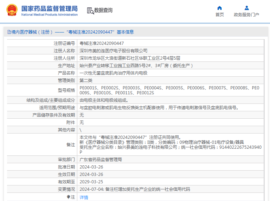Viewport: 270px width, 201px height.
Task: Go to 首页 home page
Action: click(x=220, y=14)
